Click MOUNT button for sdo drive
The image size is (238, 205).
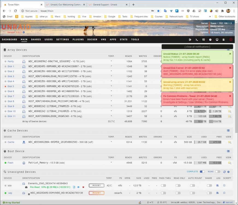point(96,185)
